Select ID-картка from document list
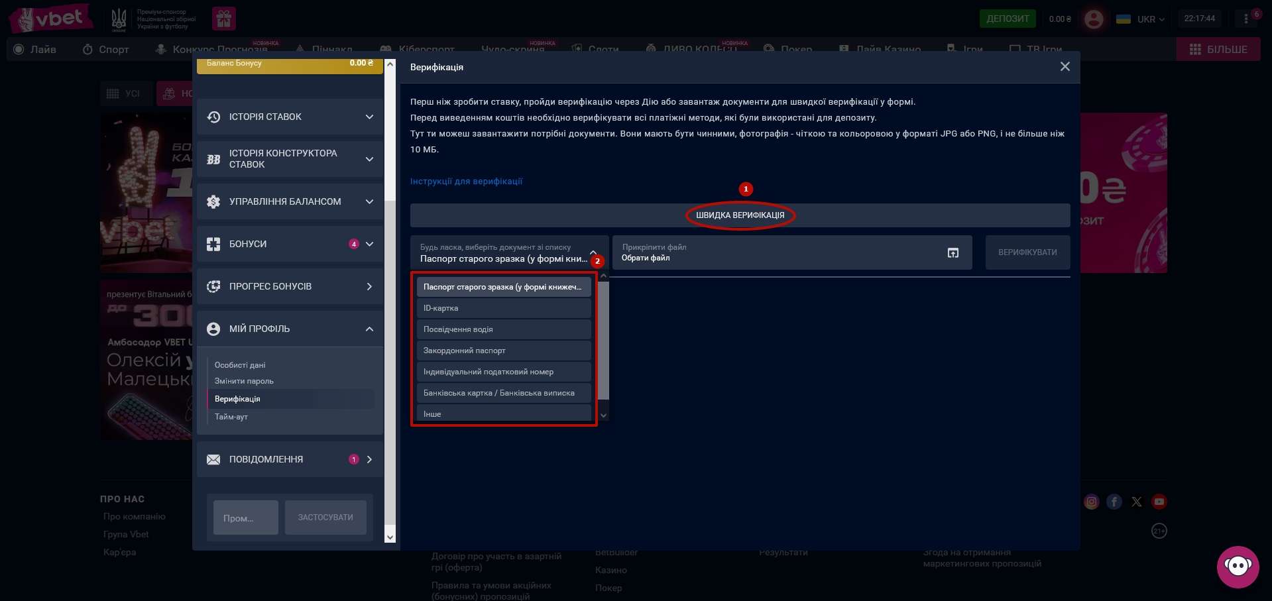 [x=503, y=308]
